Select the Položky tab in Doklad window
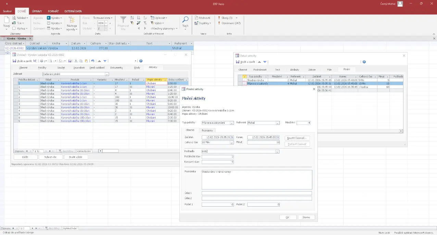Screen dimensions: 437x235 coord(42,67)
